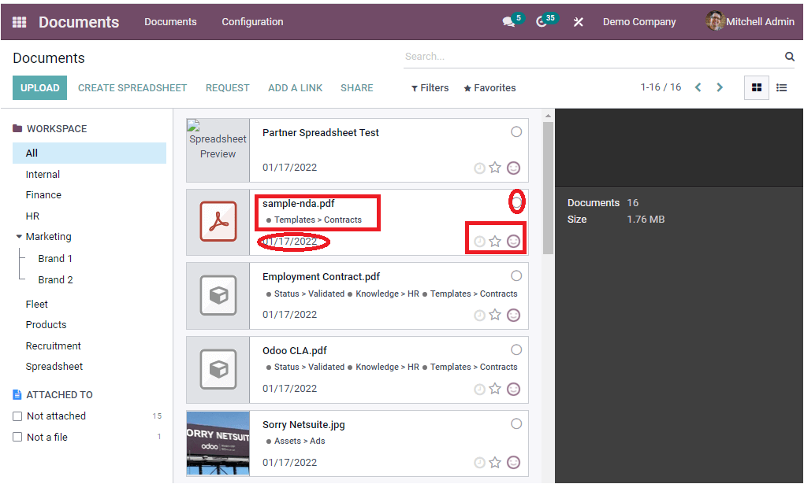
Task: Open the Demo Company switcher
Action: click(x=639, y=21)
